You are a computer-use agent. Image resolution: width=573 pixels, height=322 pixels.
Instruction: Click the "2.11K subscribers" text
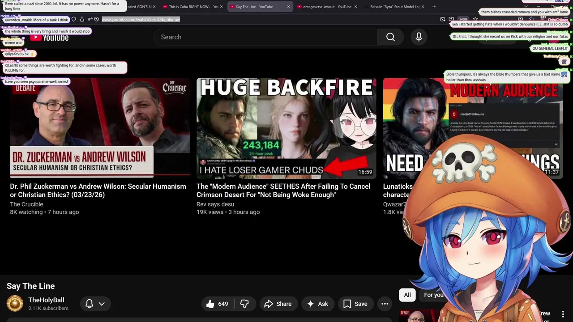(48, 309)
